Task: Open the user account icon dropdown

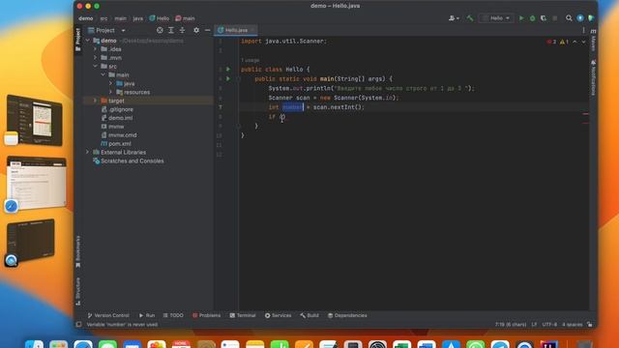Action: (x=454, y=18)
